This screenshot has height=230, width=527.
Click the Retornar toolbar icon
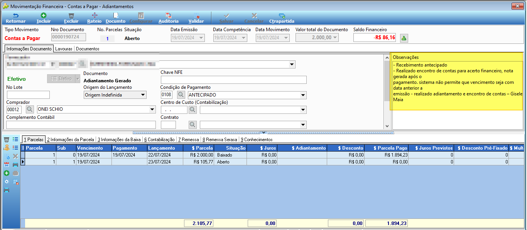pyautogui.click(x=15, y=18)
